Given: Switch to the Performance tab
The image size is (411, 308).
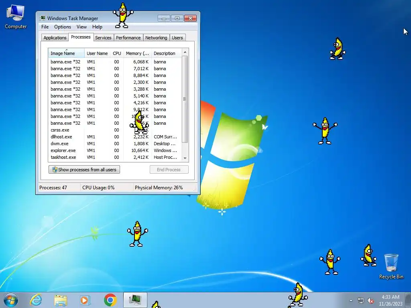Looking at the screenshot, I should coord(128,38).
